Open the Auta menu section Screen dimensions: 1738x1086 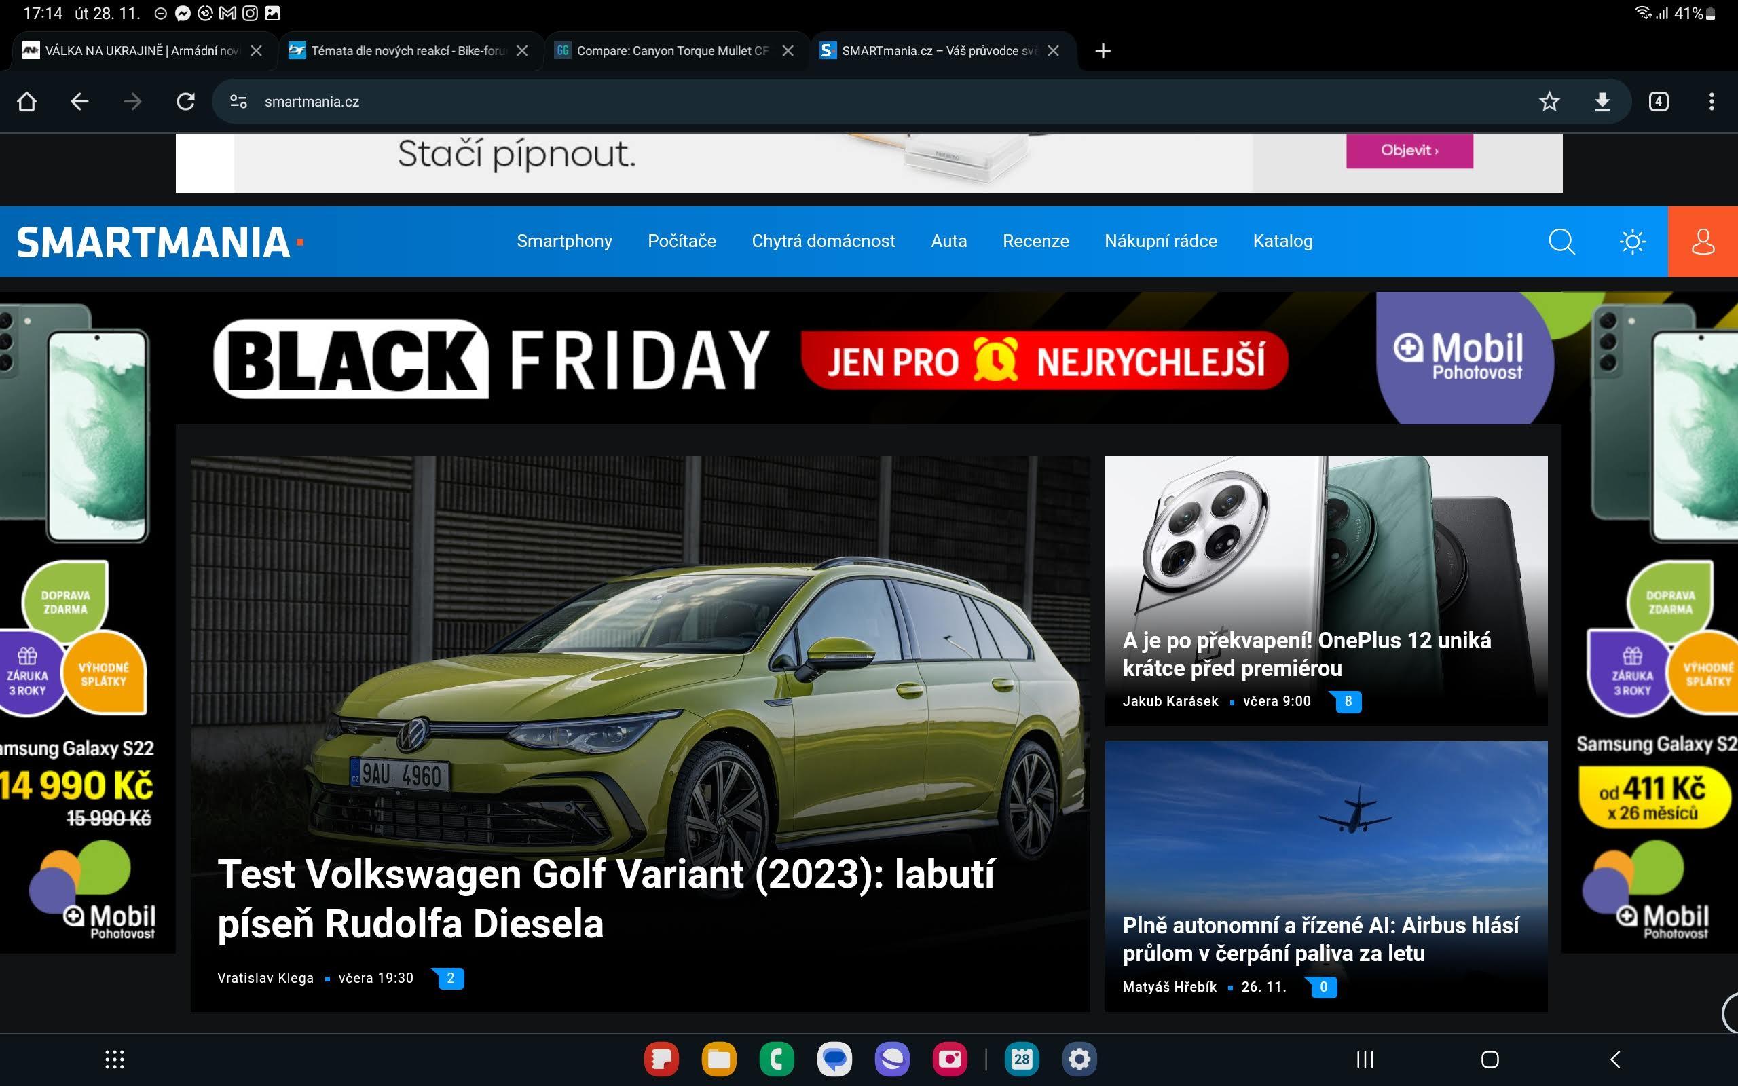[x=948, y=240]
